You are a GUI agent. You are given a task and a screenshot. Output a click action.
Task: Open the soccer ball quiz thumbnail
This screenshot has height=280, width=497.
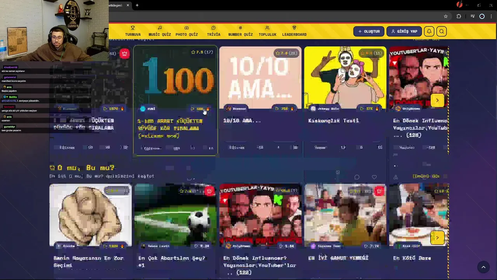176,216
